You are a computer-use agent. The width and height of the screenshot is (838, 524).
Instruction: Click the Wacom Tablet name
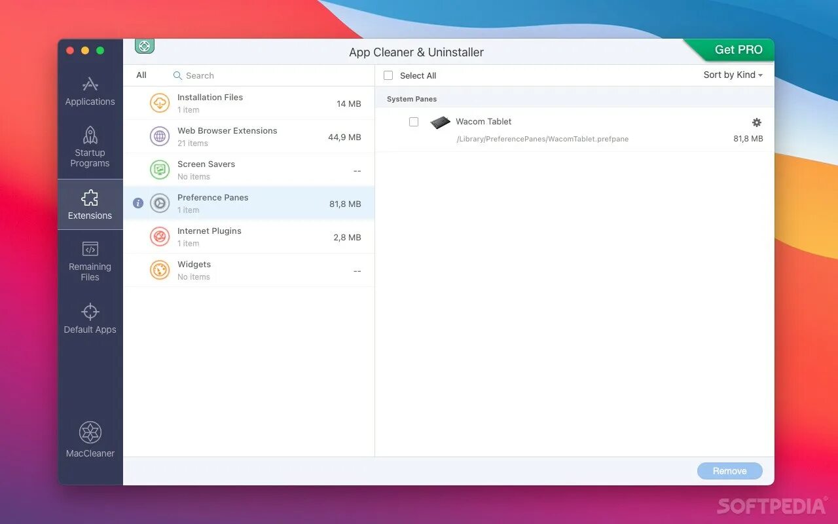point(484,122)
